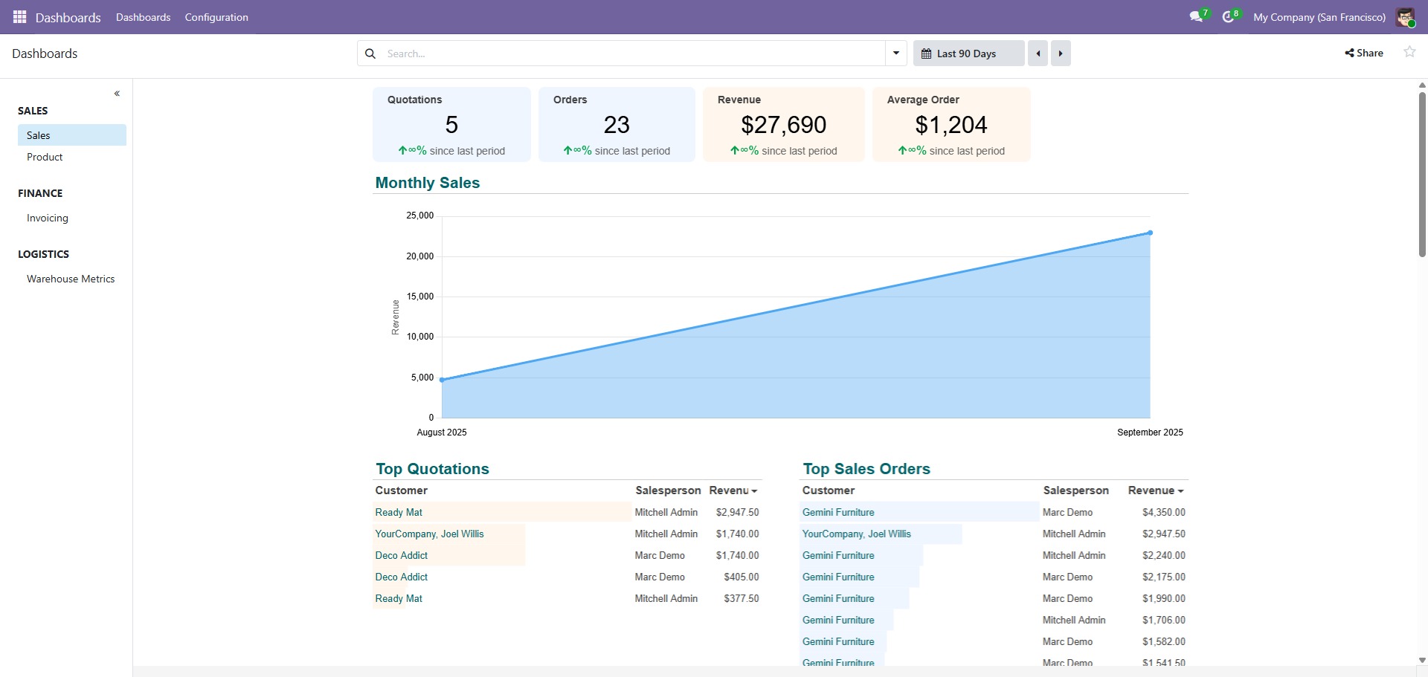
Task: Click the vertical scrollbar thumb
Action: click(1422, 175)
